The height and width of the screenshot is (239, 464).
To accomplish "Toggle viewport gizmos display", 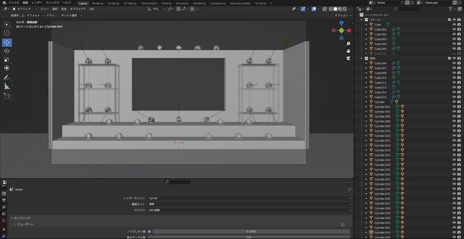I will tap(303, 9).
